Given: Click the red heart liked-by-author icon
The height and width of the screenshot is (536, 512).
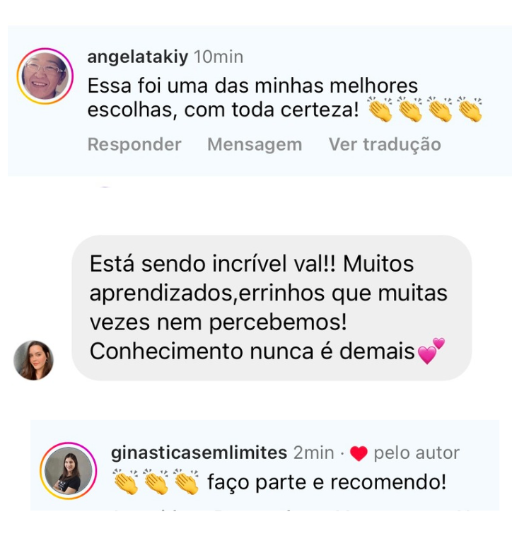Looking at the screenshot, I should click(359, 453).
